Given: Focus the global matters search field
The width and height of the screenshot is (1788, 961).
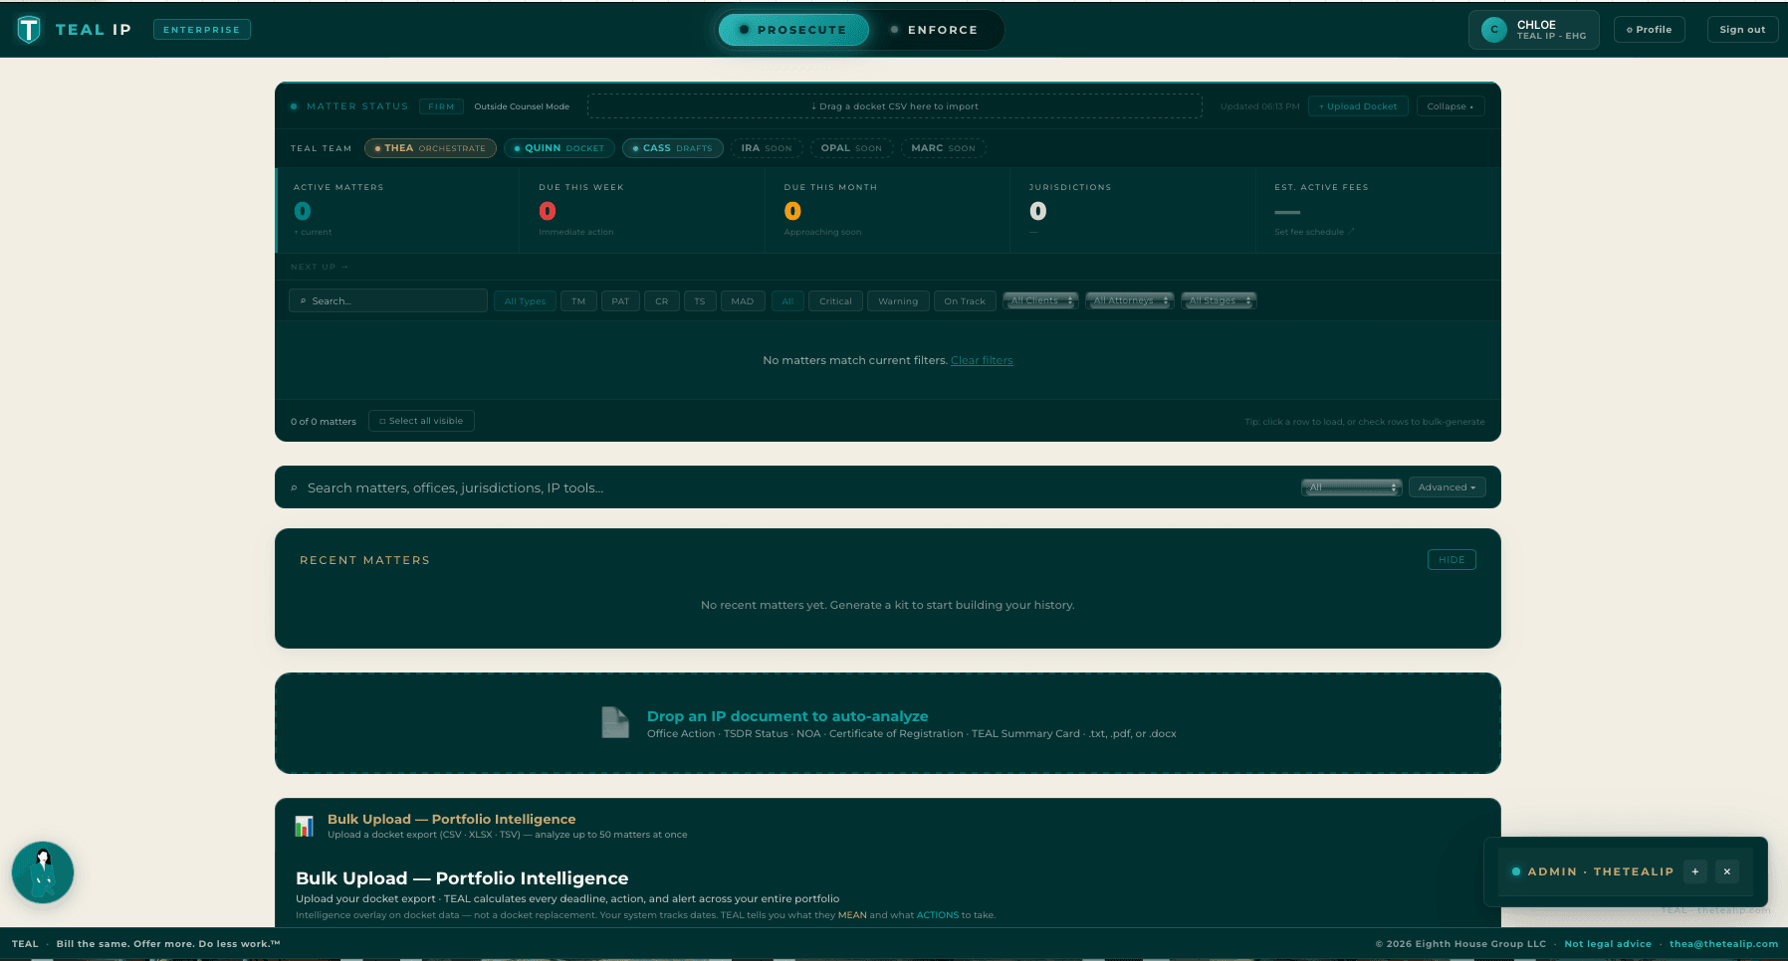Looking at the screenshot, I should [796, 487].
